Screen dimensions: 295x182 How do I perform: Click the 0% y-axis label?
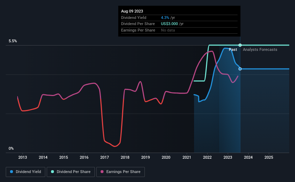[11, 149]
